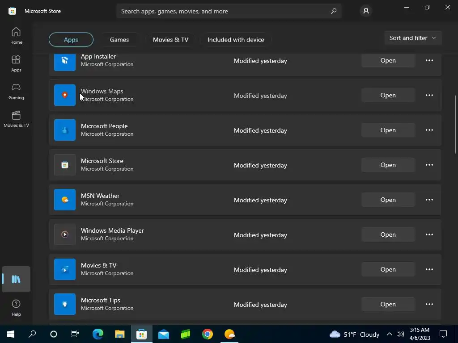Click the search magnifier icon in search box
The height and width of the screenshot is (343, 458).
tap(334, 11)
